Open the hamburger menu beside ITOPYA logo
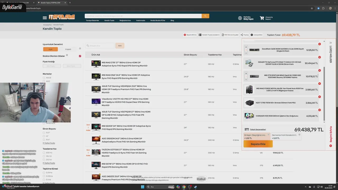Viewport: 338px width, 190px height. (45, 18)
